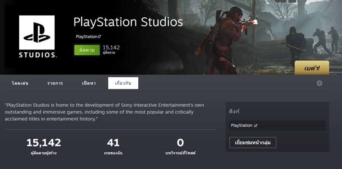Follow the creator with green ติดตาม button
Screen dimensions: 342x169
coord(87,50)
